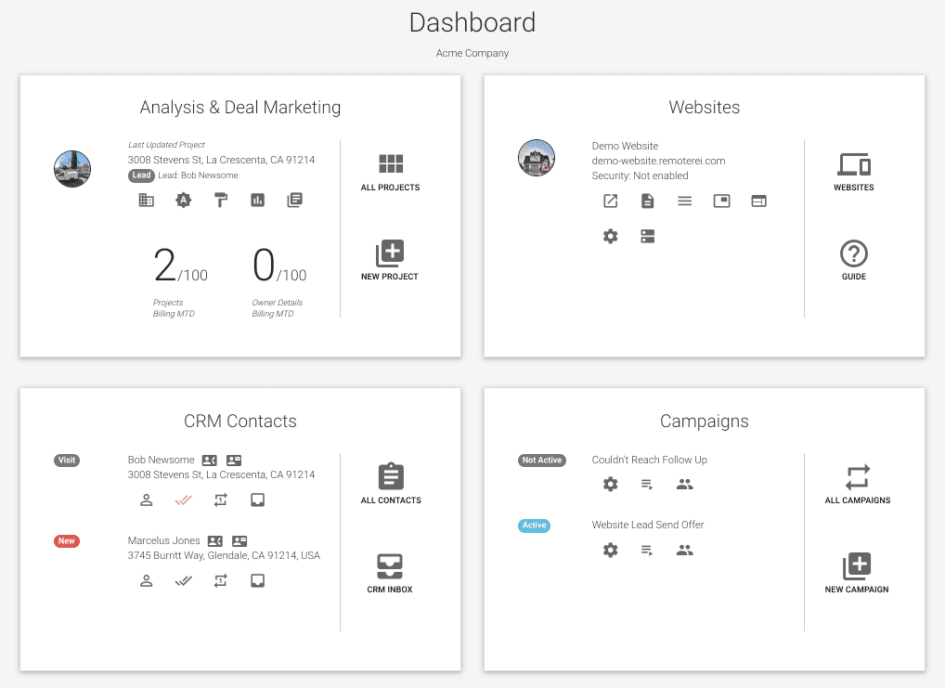The height and width of the screenshot is (688, 945).
Task: Open Marcelus Jones' message inbox icon
Action: (257, 580)
